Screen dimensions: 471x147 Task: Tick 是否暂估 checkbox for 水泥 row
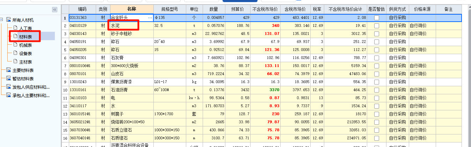click(x=377, y=26)
